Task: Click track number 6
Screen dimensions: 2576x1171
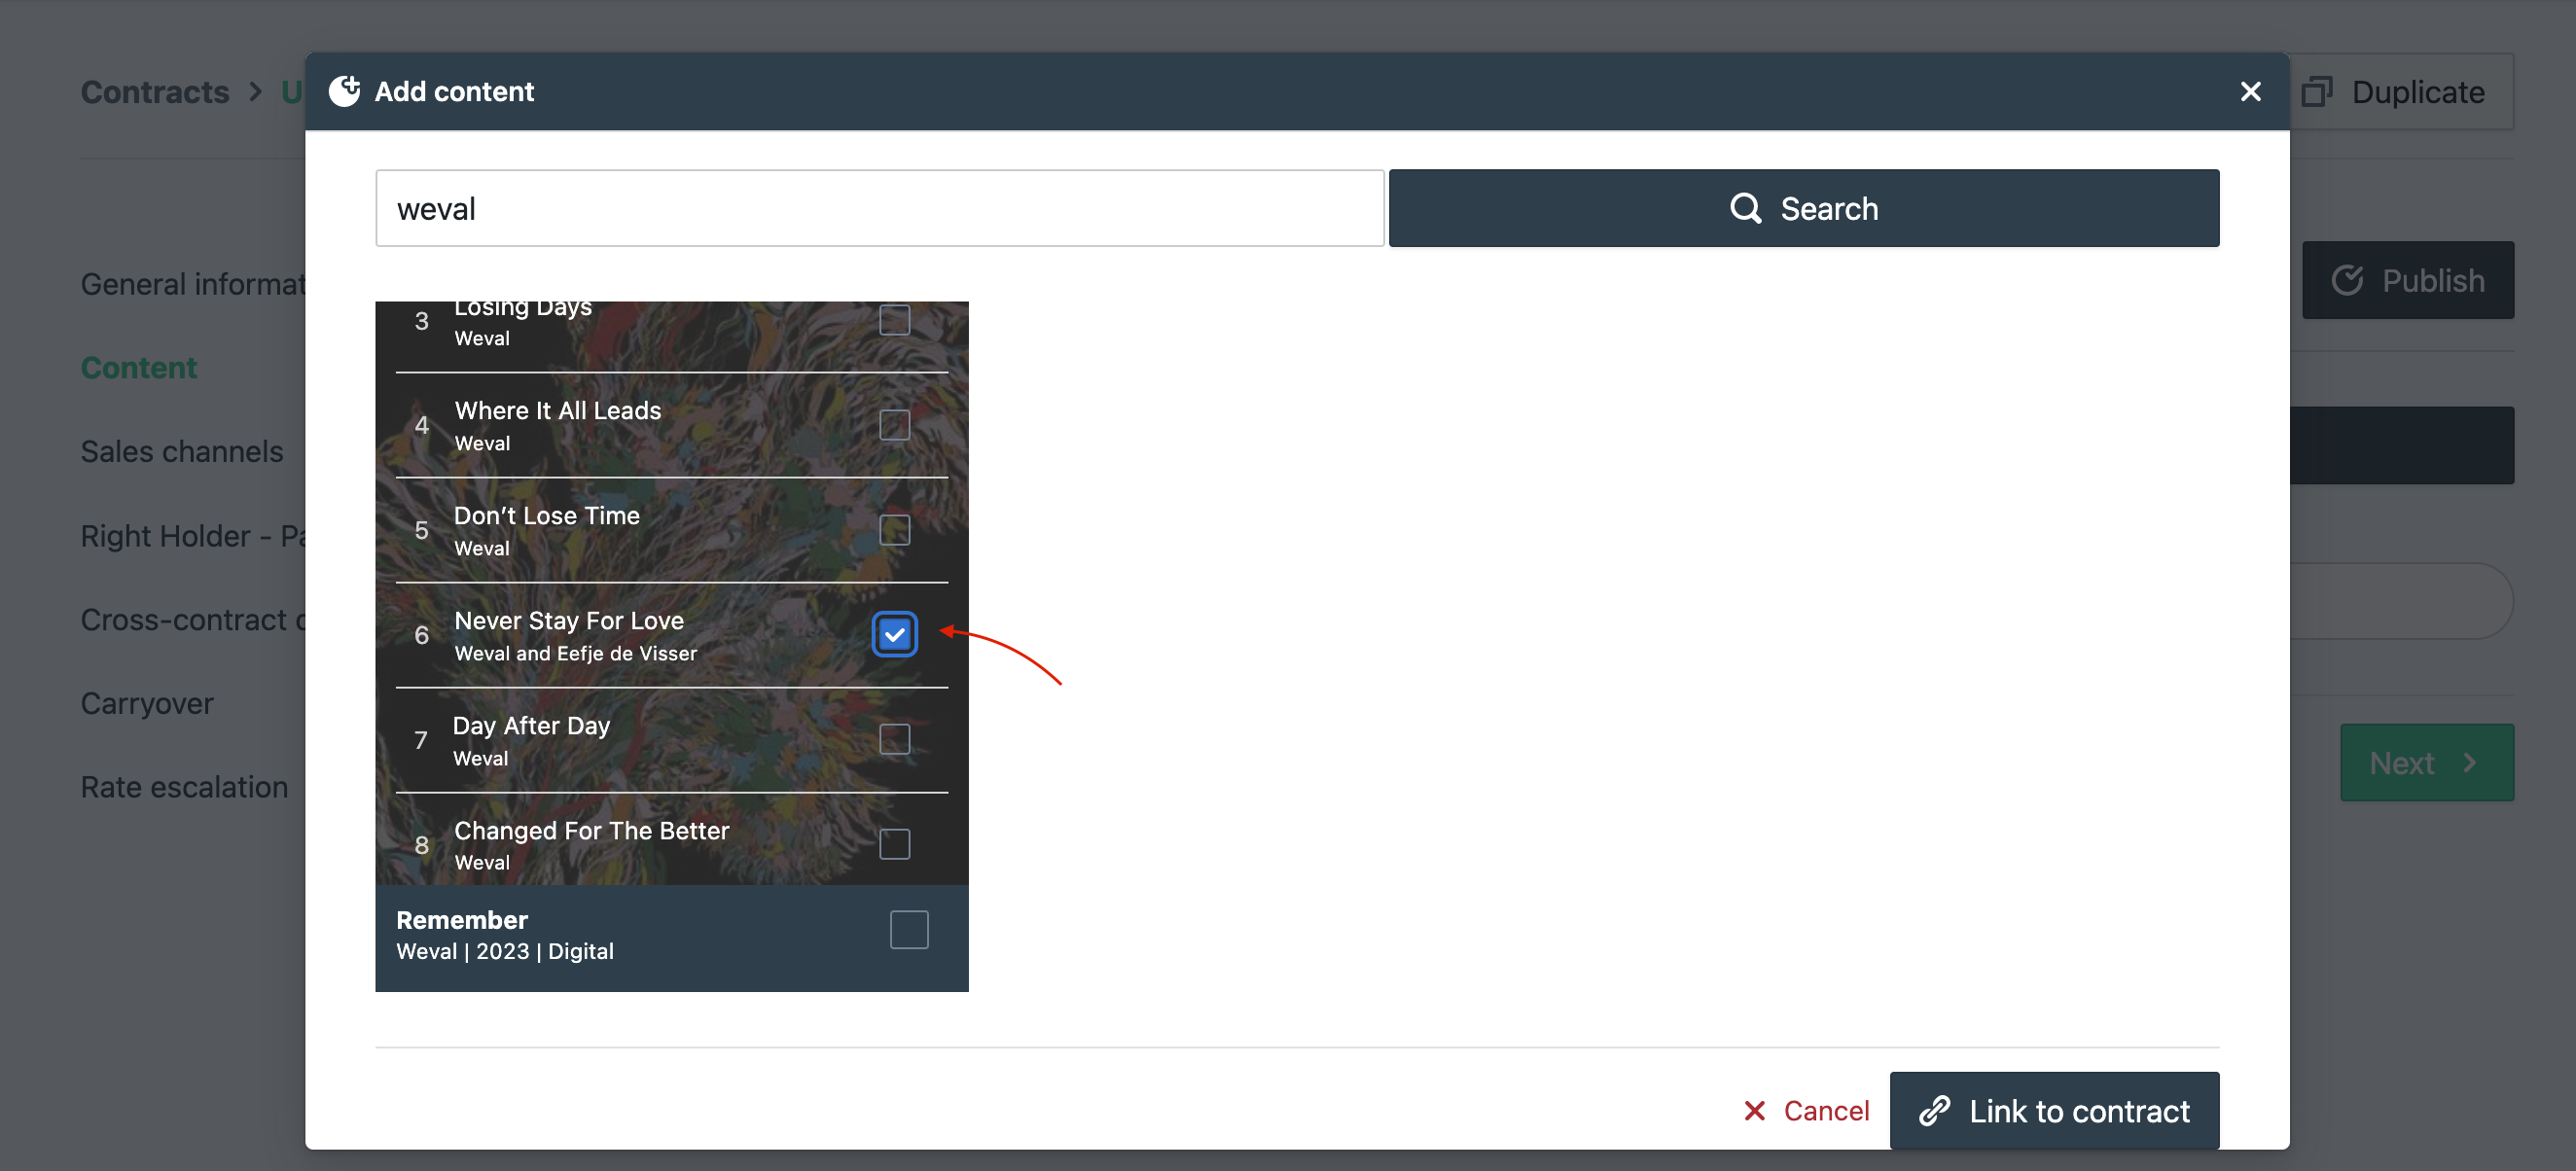Action: click(x=421, y=635)
